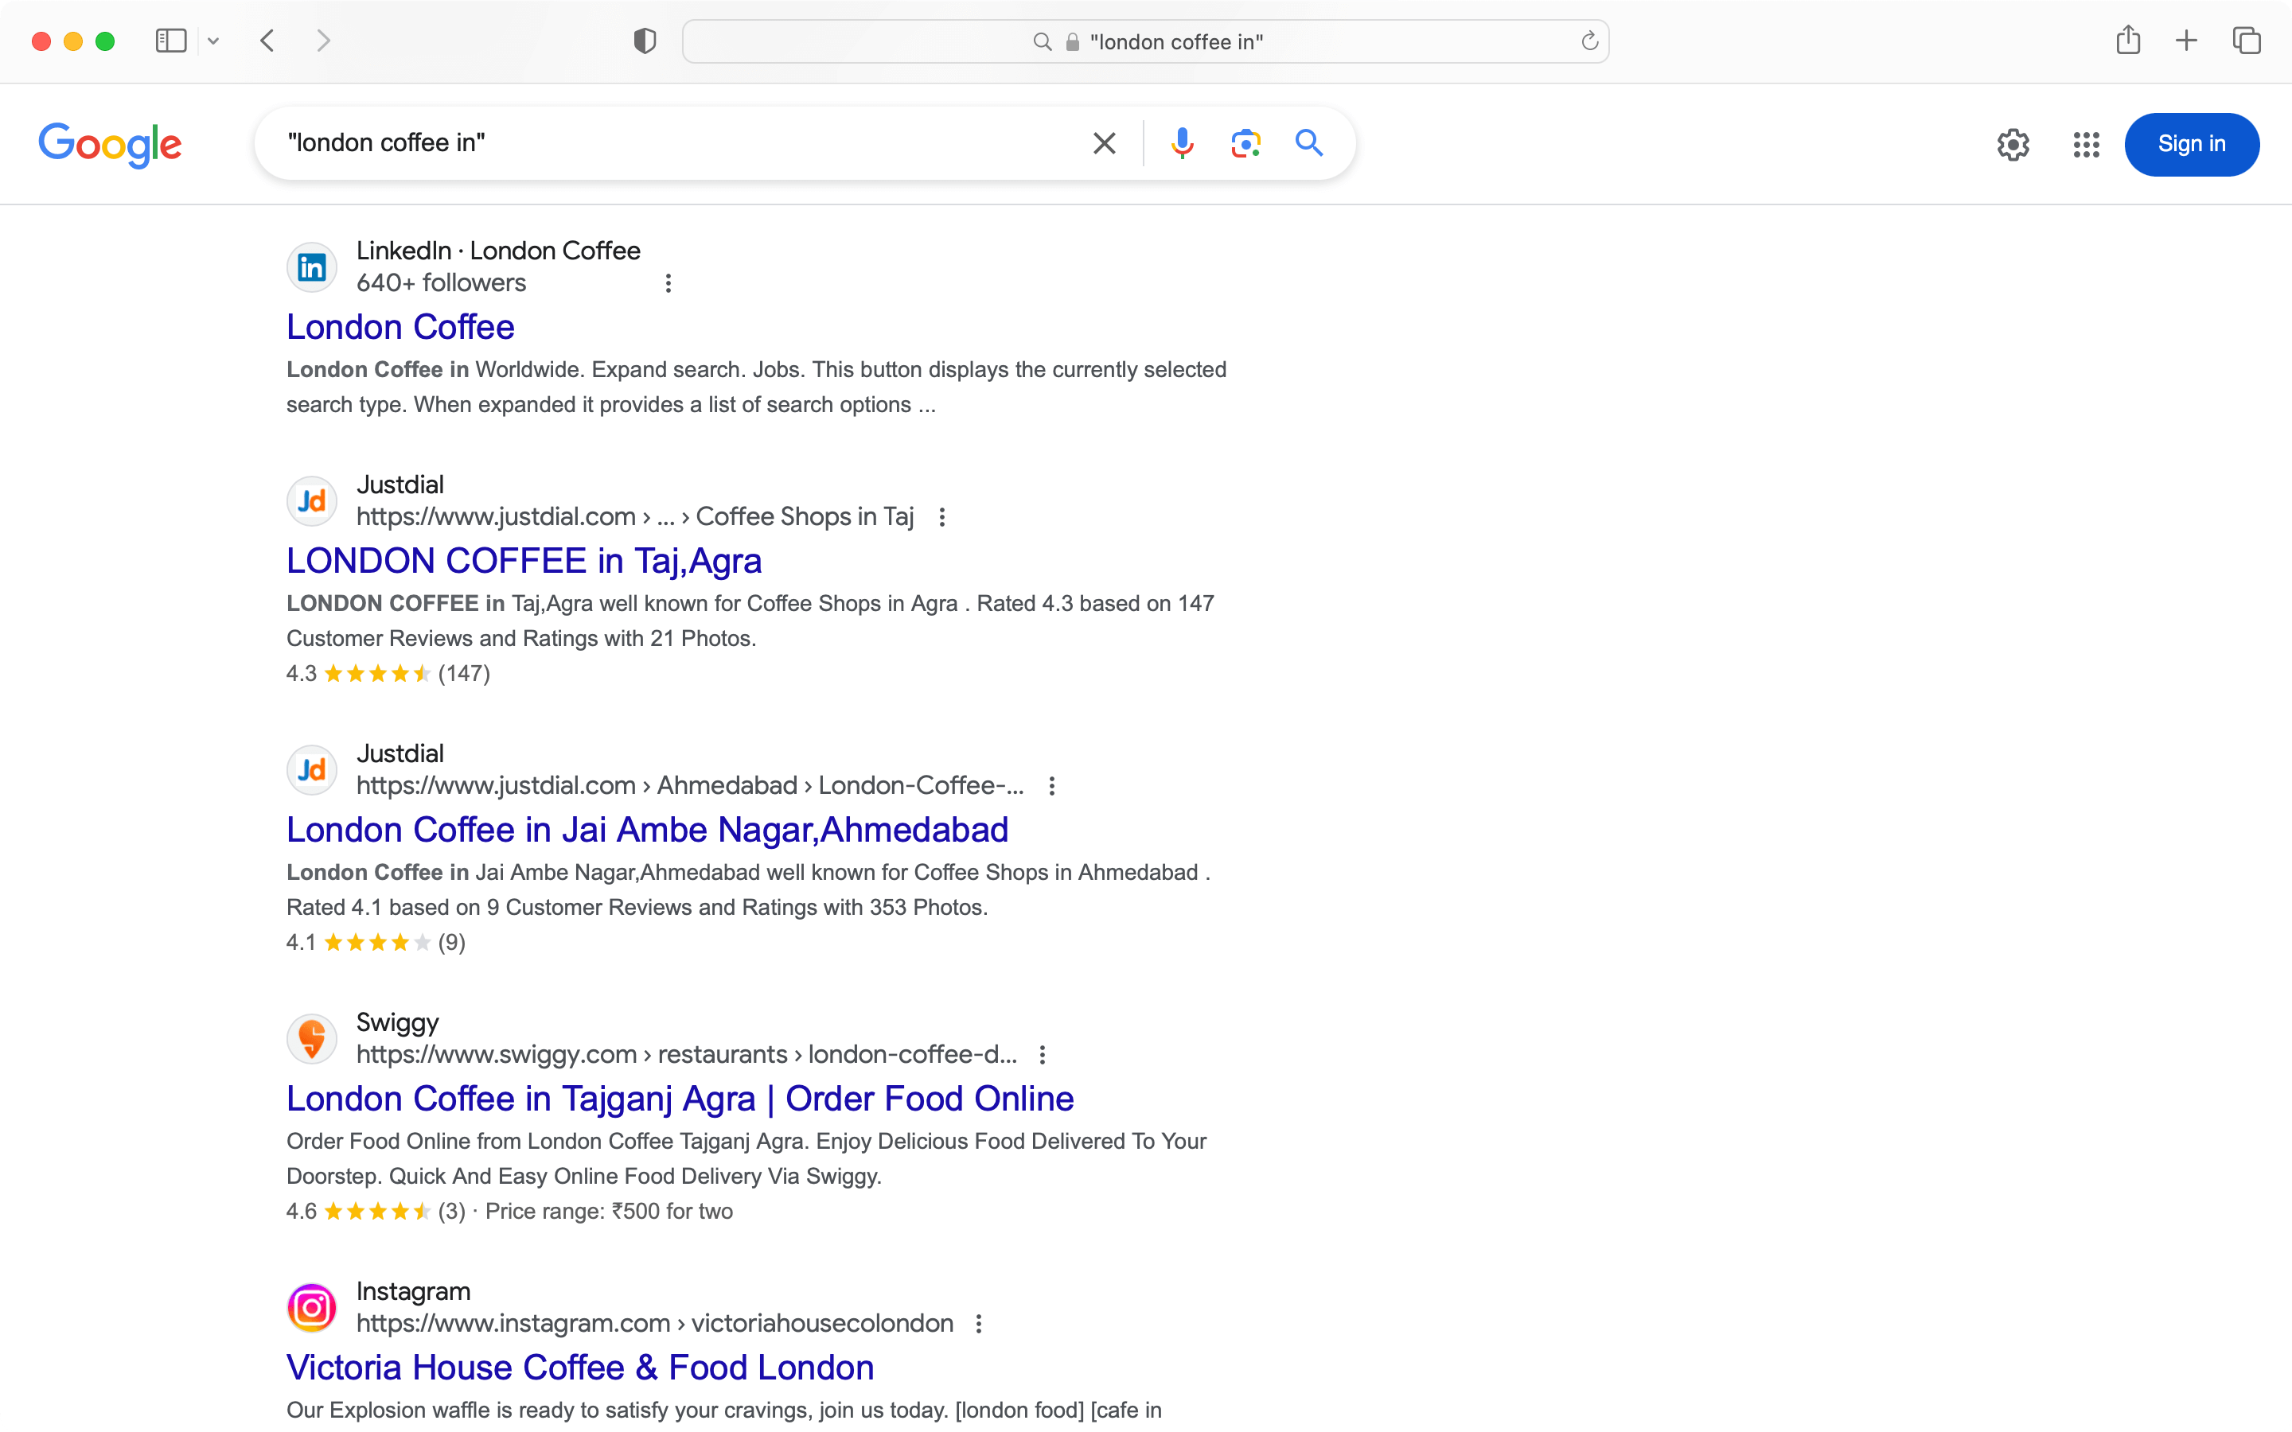Show the tab overview
This screenshot has height=1432, width=2292.
[x=2247, y=41]
